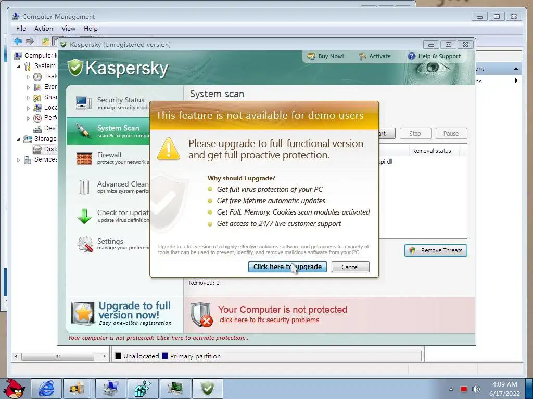Screen dimensions: 533x399
Task: Click the Kaspersky shield logo
Action: coord(75,68)
